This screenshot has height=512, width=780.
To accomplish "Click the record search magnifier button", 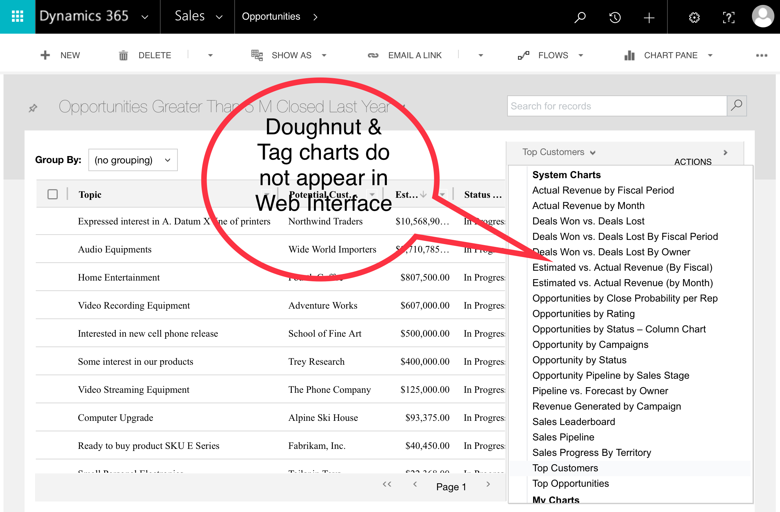I will point(737,106).
